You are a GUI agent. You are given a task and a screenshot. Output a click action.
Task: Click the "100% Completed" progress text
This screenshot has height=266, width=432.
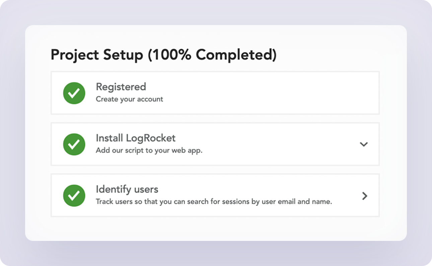[x=212, y=55]
